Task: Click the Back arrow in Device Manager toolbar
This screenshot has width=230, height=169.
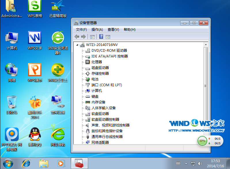Action: click(77, 37)
